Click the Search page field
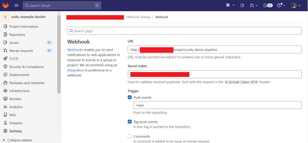The height and width of the screenshot is (143, 308). 184,31
